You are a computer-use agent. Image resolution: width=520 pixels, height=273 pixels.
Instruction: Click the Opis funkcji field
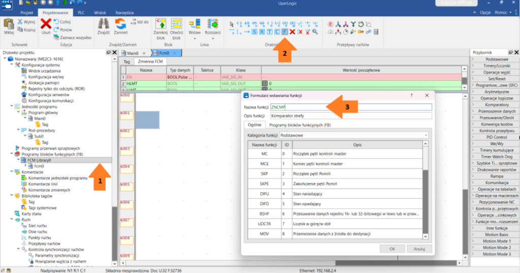click(x=351, y=116)
